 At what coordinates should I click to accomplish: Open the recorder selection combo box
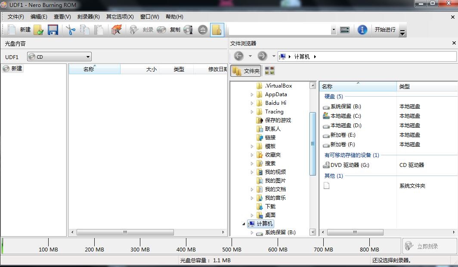(282, 30)
